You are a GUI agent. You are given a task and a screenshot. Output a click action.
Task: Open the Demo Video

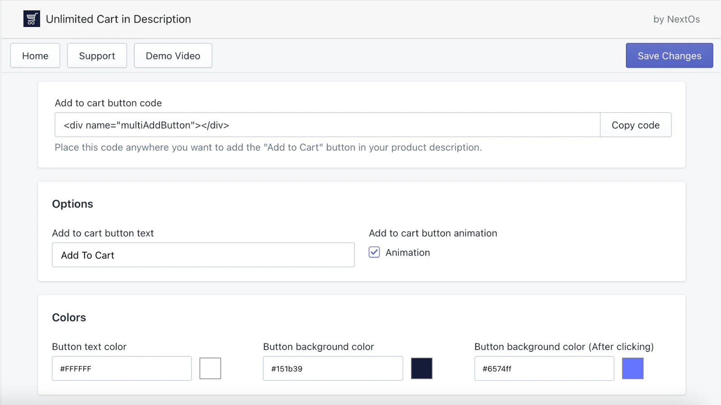(173, 56)
